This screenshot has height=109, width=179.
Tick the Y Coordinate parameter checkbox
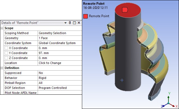tap(6, 53)
